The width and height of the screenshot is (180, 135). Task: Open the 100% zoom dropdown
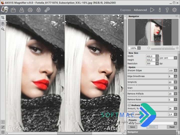(x=139, y=48)
